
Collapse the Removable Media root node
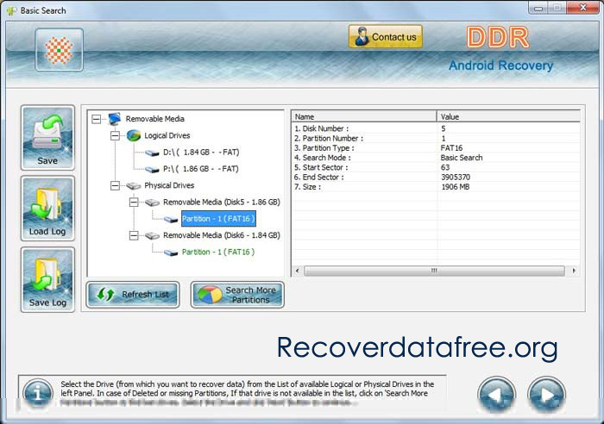[x=97, y=119]
